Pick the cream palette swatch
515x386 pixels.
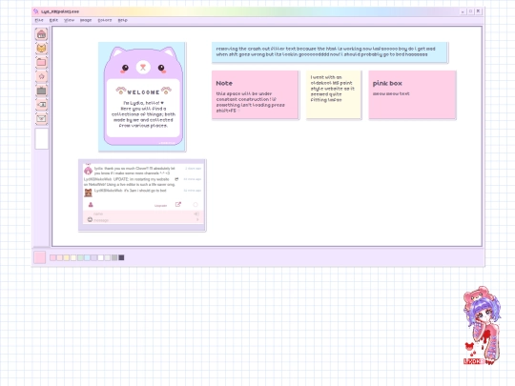tap(73, 258)
